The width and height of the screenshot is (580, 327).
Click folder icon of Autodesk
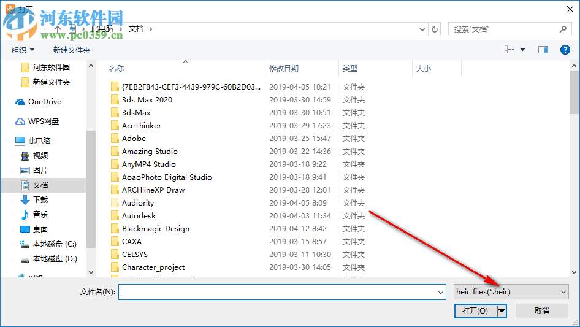(115, 215)
